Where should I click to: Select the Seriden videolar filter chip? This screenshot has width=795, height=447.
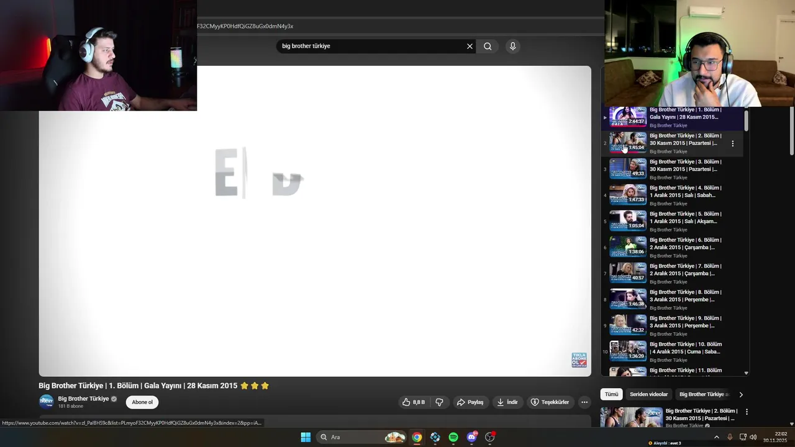tap(648, 394)
